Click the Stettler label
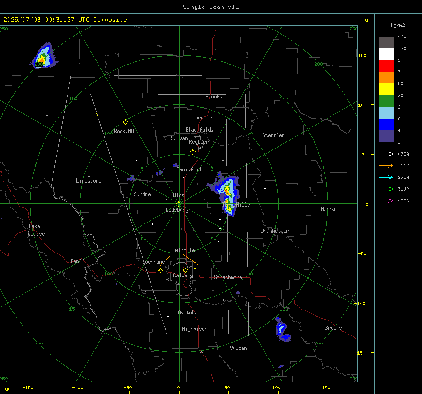This screenshot has height=394, width=422. point(273,135)
